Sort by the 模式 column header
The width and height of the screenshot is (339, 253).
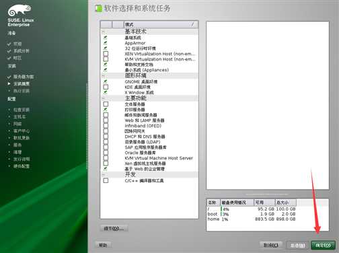pos(161,24)
